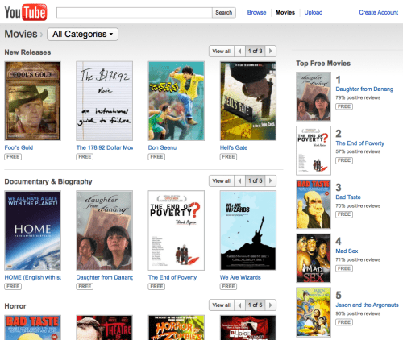Click FREE badge under Fool's Gold
The width and height of the screenshot is (403, 340).
(x=13, y=157)
